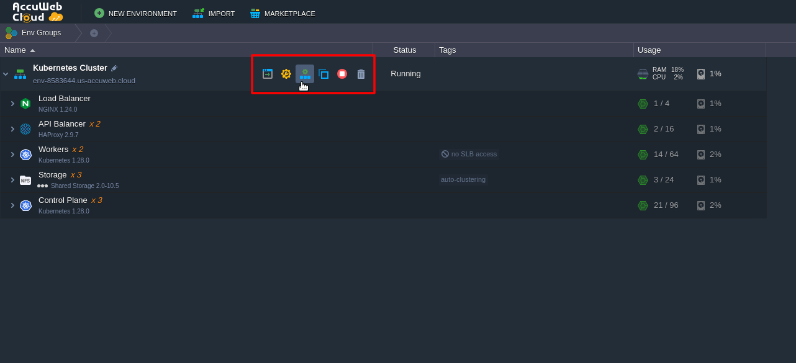Click the Load Balancer label

pyautogui.click(x=65, y=98)
